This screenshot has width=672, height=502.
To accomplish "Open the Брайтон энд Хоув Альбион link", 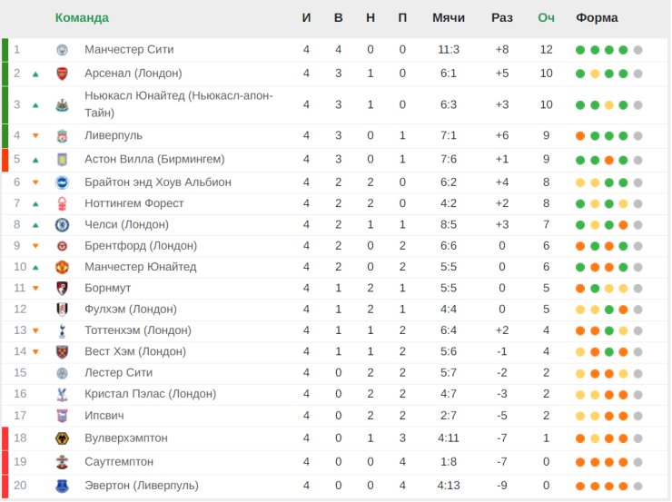I will click(158, 182).
